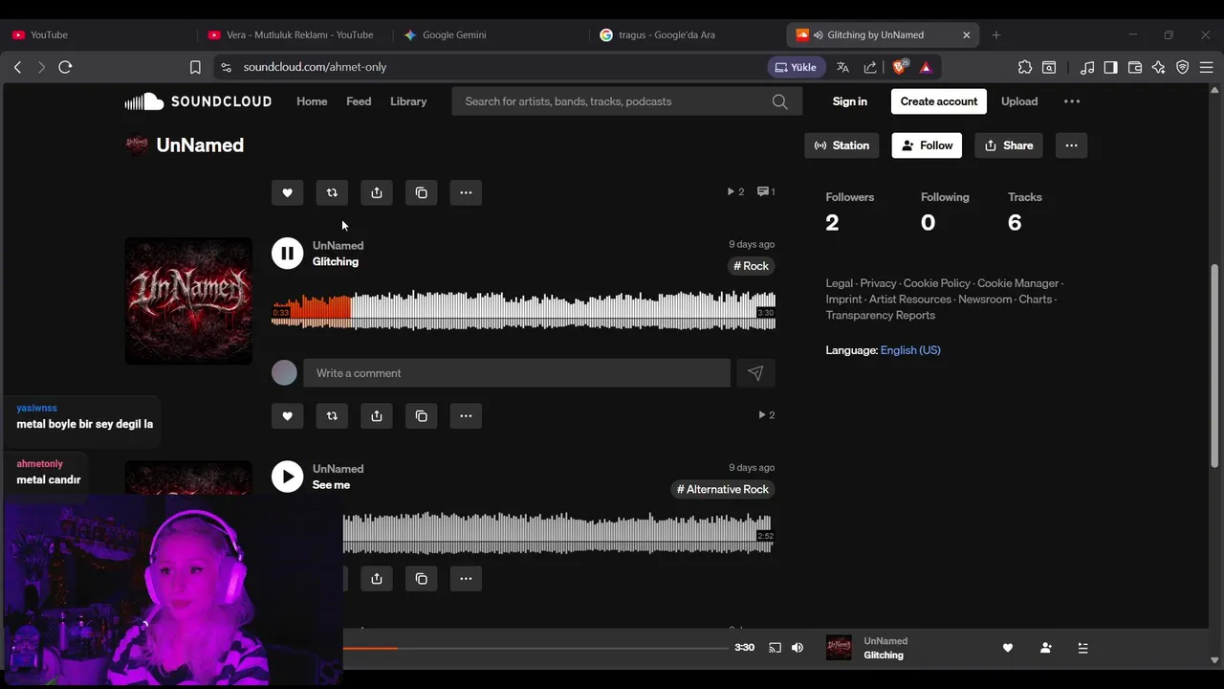
Task: Repost the Glitching track
Action: point(332,415)
